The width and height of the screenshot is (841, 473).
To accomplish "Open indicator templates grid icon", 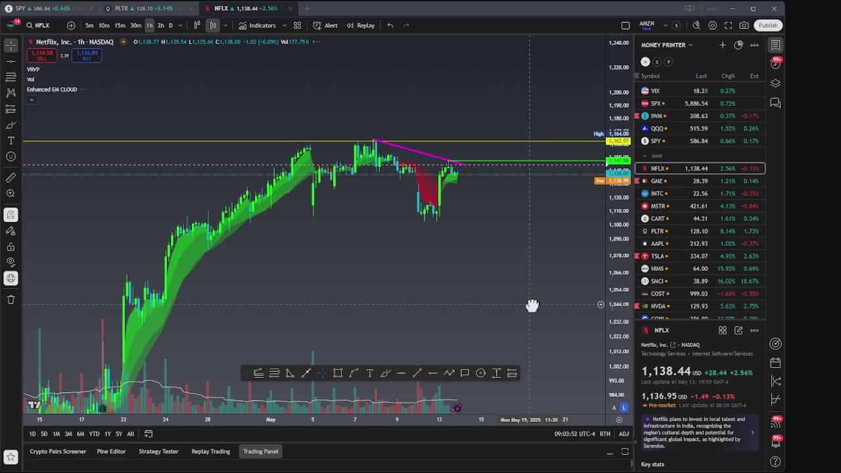I will [x=297, y=25].
